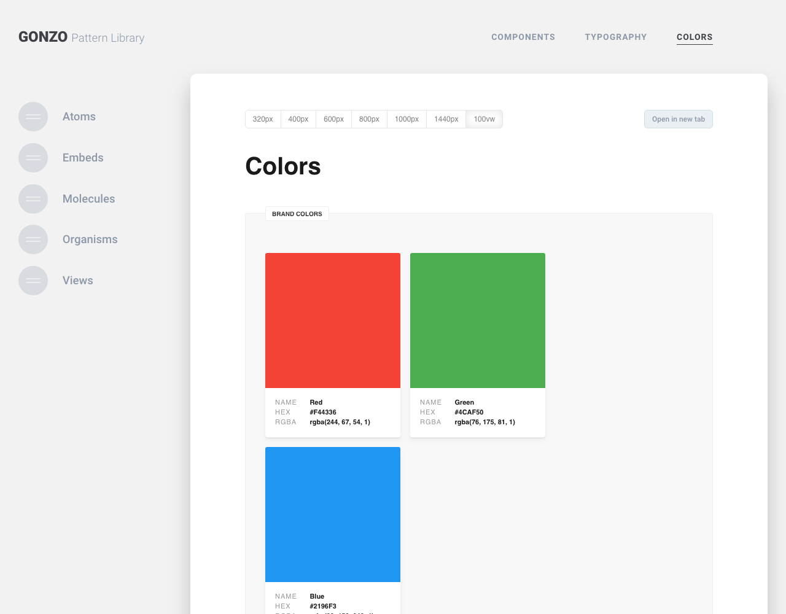786x614 pixels.
Task: Click the Organisms circle icon
Action: pyautogui.click(x=33, y=239)
